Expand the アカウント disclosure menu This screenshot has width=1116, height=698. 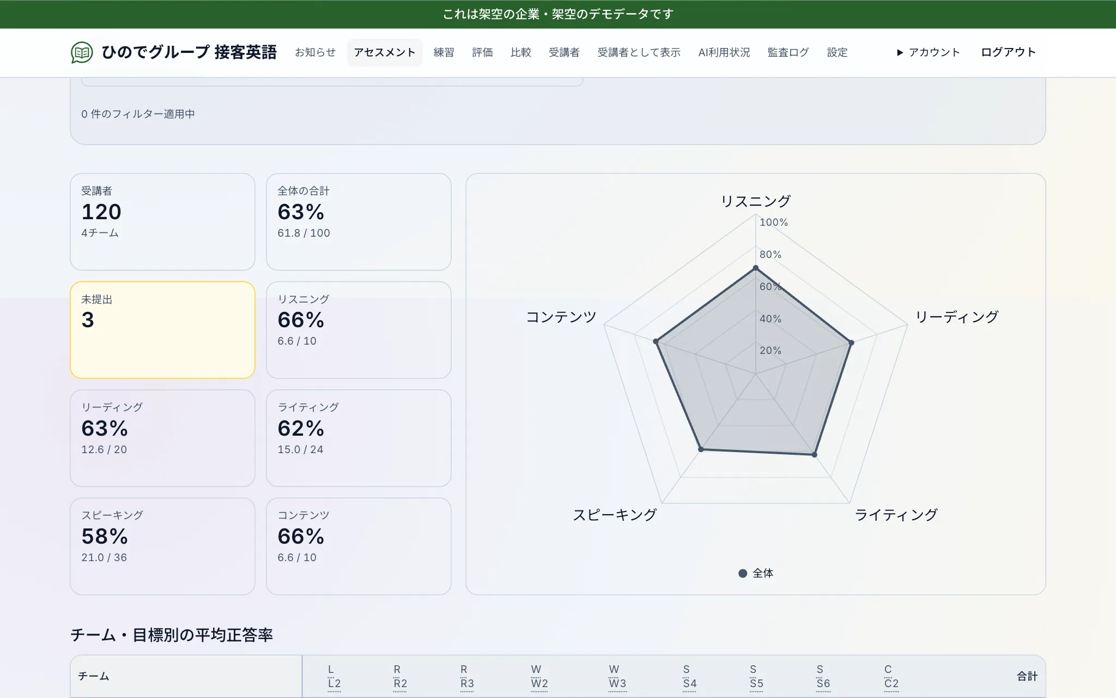coord(928,52)
